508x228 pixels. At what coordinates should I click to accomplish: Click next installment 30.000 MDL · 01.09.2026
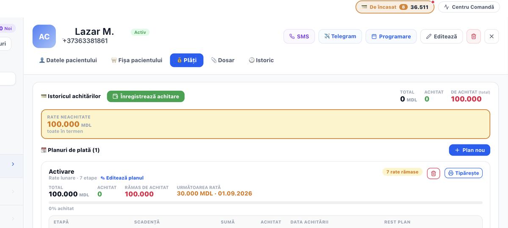[x=214, y=194]
